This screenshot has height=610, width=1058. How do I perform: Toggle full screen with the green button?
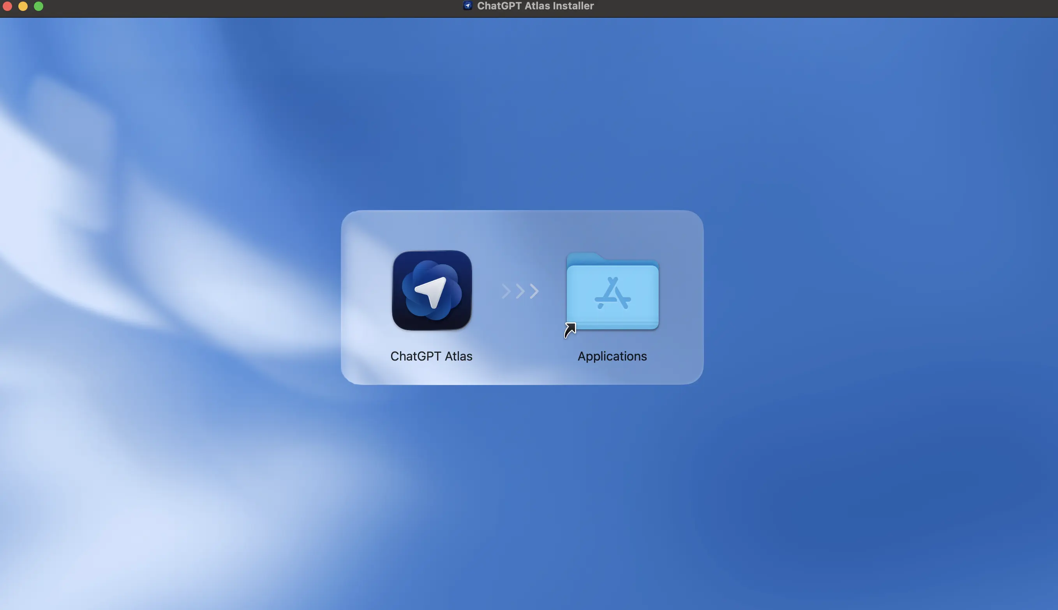[x=38, y=6]
